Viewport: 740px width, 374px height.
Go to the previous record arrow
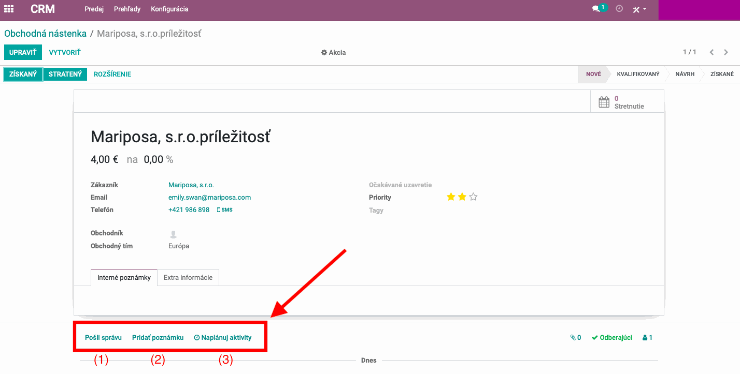(x=711, y=52)
